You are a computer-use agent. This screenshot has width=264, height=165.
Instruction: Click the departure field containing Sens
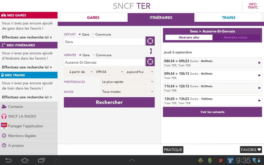[104, 42]
